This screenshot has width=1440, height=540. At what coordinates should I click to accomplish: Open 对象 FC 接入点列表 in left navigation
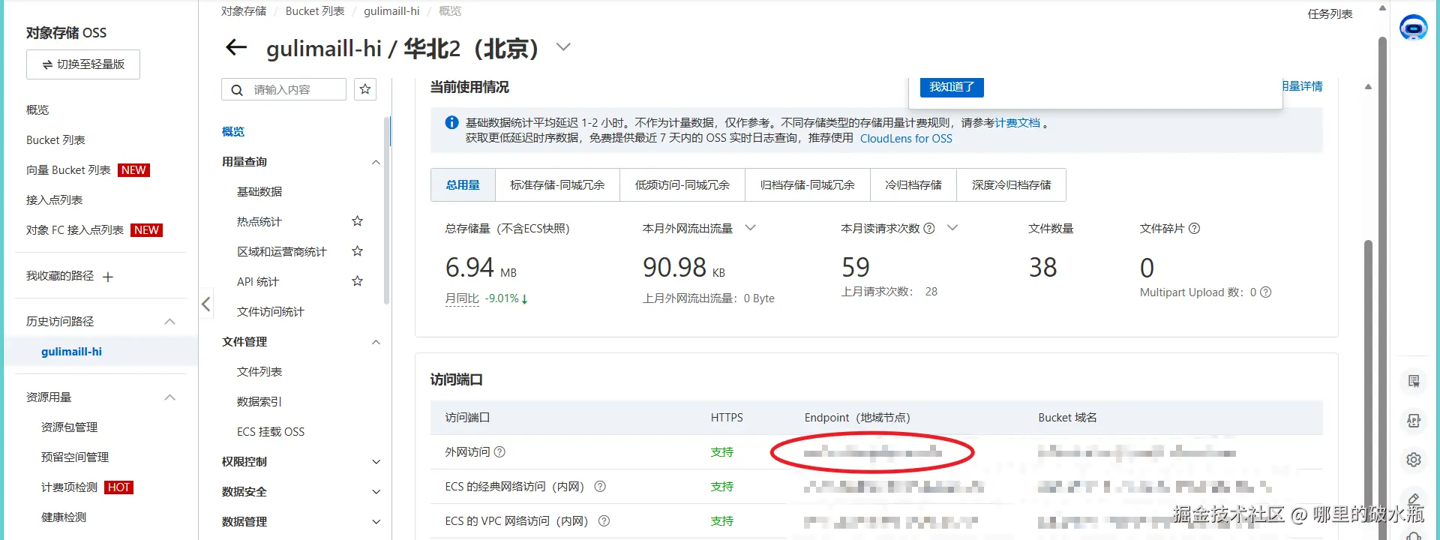pyautogui.click(x=75, y=230)
